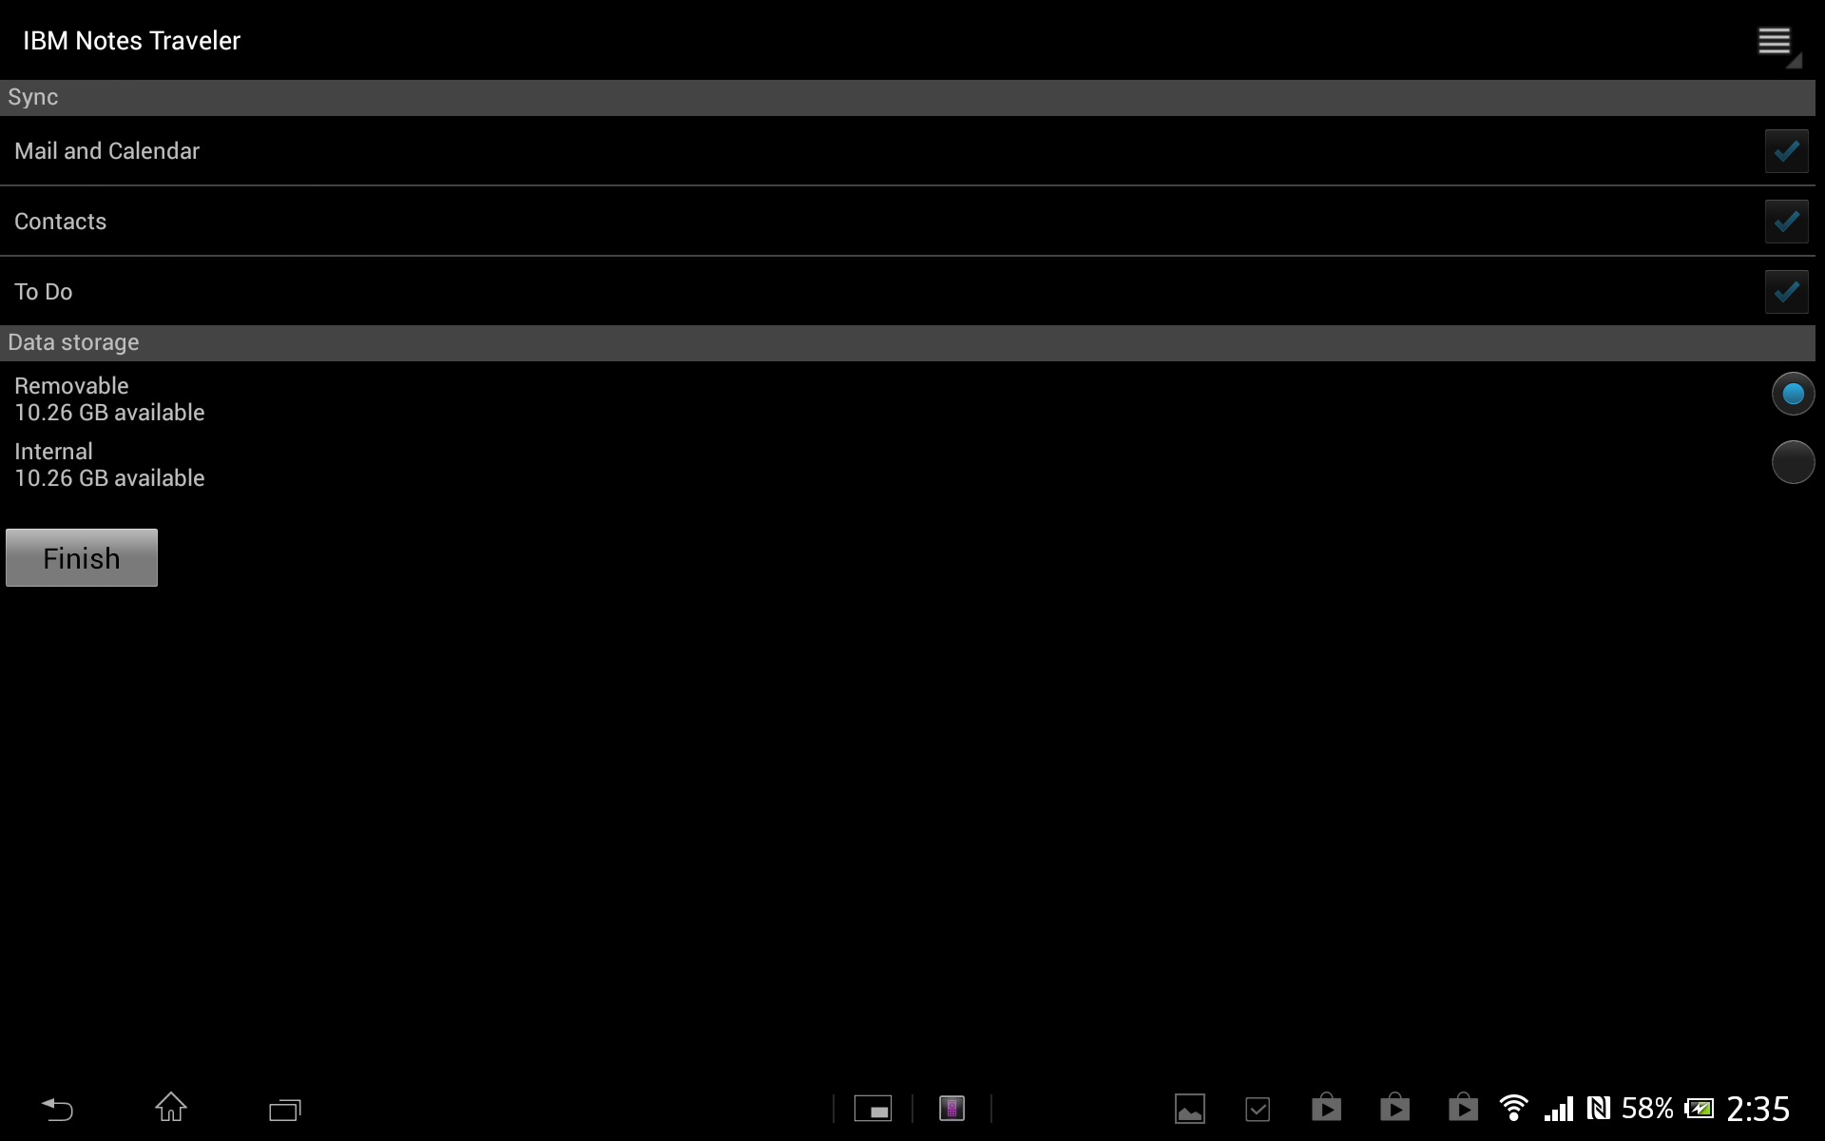Tap the purple remote icon in the navigation bar
1825x1141 pixels.
click(x=951, y=1109)
